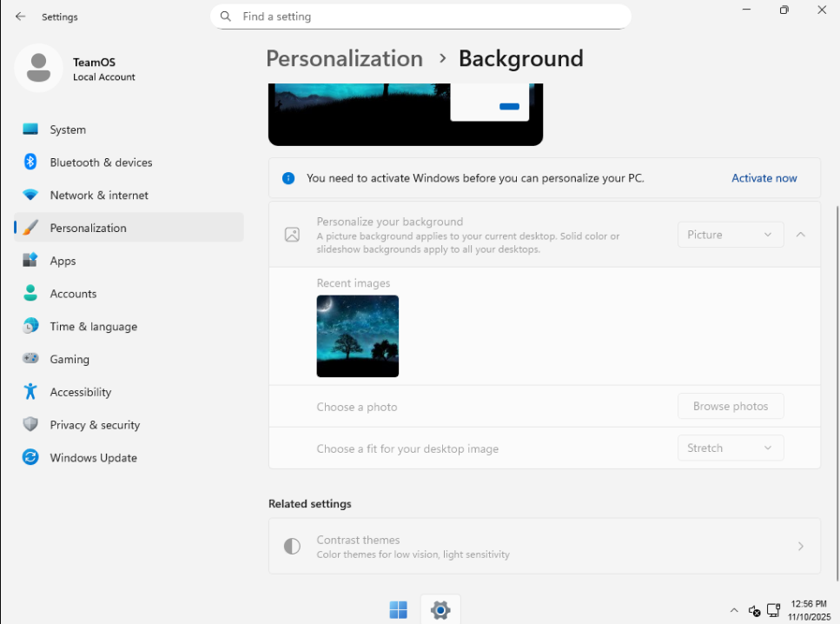Click the Find a setting search box
This screenshot has width=840, height=624.
(420, 17)
